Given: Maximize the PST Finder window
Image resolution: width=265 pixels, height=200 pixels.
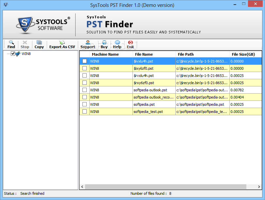Looking at the screenshot, I should click(x=243, y=4).
